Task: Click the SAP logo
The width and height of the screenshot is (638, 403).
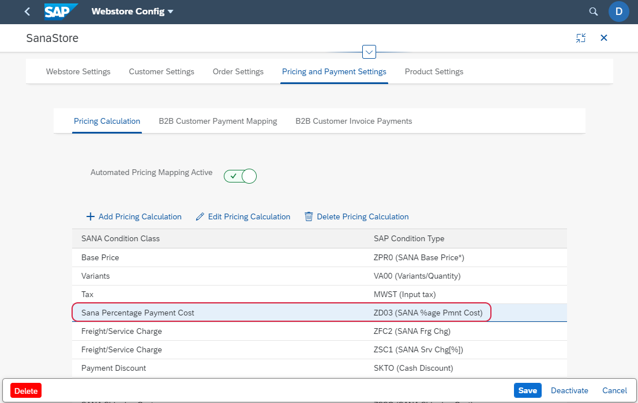Action: point(60,12)
